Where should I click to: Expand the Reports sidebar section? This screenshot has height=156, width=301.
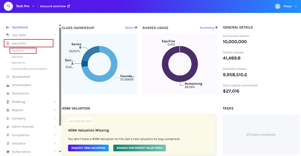pos(55,110)
